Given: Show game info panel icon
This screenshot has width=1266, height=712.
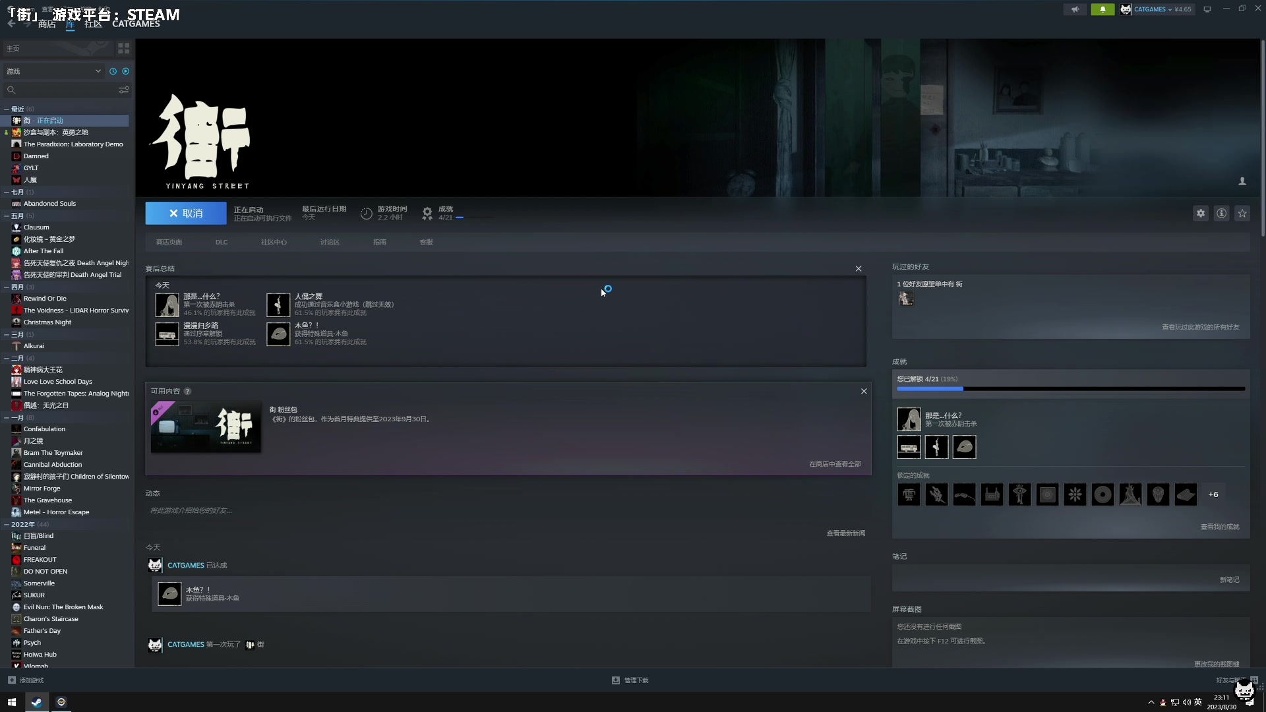Looking at the screenshot, I should 1222,213.
